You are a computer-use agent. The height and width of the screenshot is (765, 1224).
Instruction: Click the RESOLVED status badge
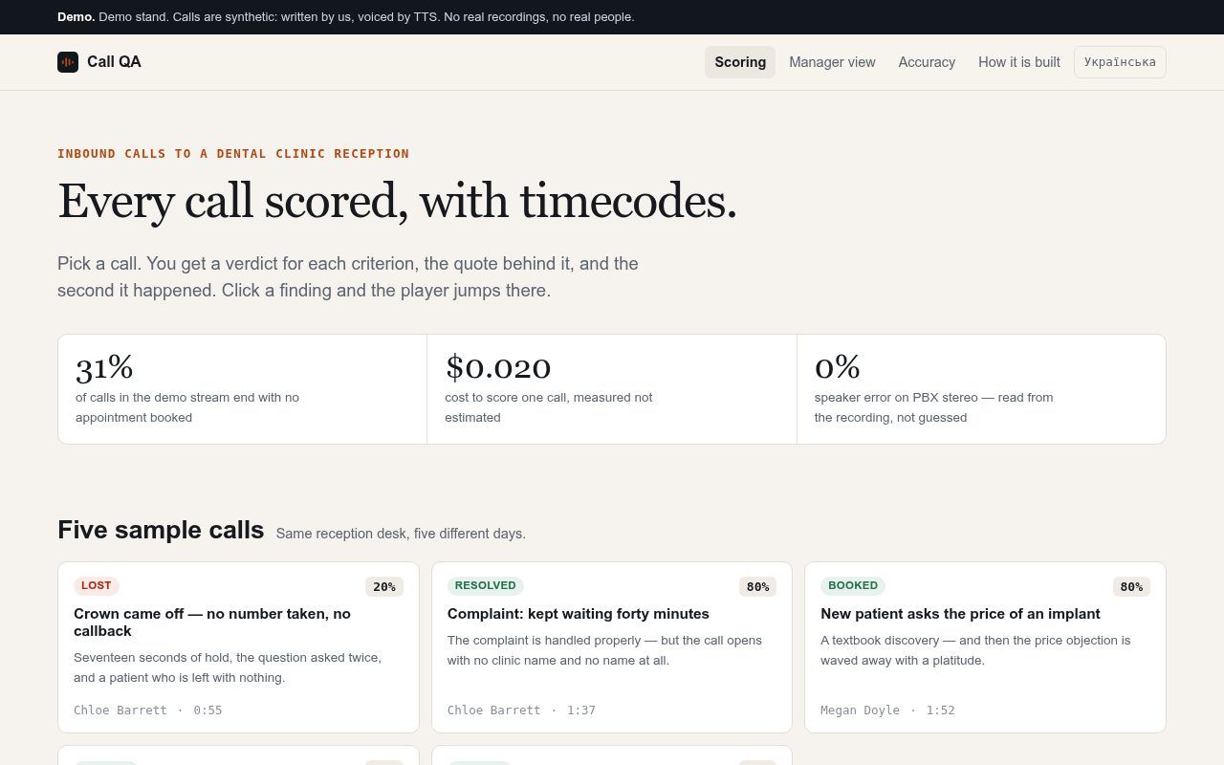486,585
